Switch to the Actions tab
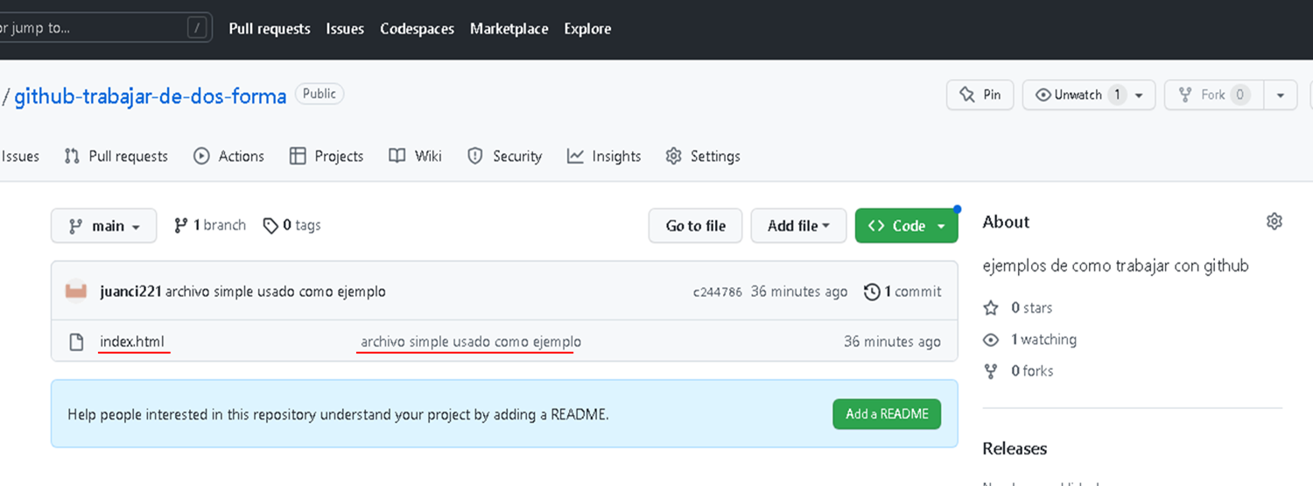This screenshot has width=1313, height=486. pos(228,156)
